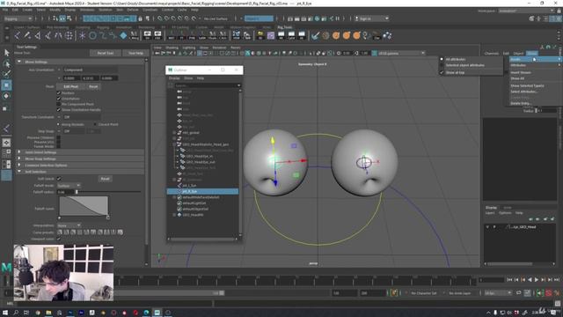Screen dimensions: 563x317
Task: Activate the Scale tool in toolbox
Action: (6, 107)
